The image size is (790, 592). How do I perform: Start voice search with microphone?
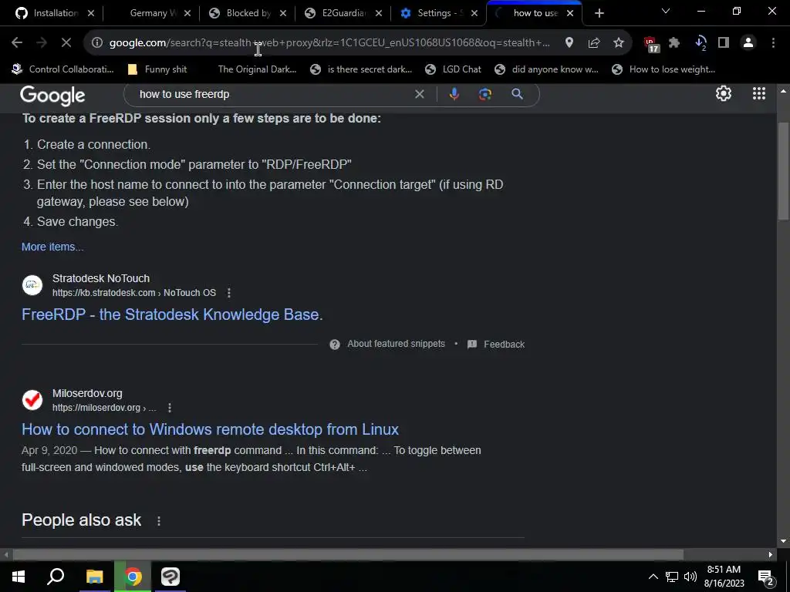coord(454,94)
